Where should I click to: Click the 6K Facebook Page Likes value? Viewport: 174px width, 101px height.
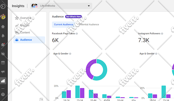tap(55, 40)
